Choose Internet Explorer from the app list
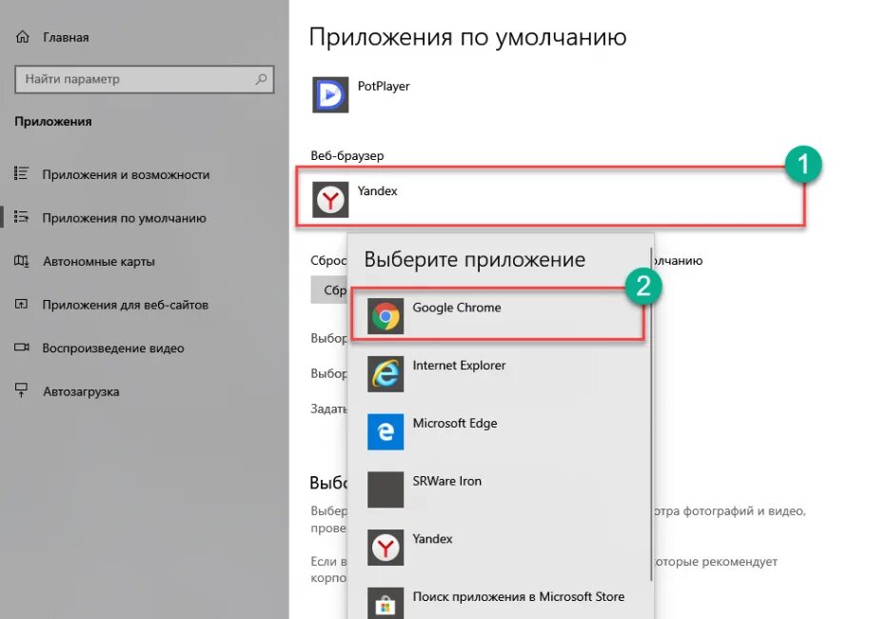The image size is (870, 619). click(x=500, y=373)
